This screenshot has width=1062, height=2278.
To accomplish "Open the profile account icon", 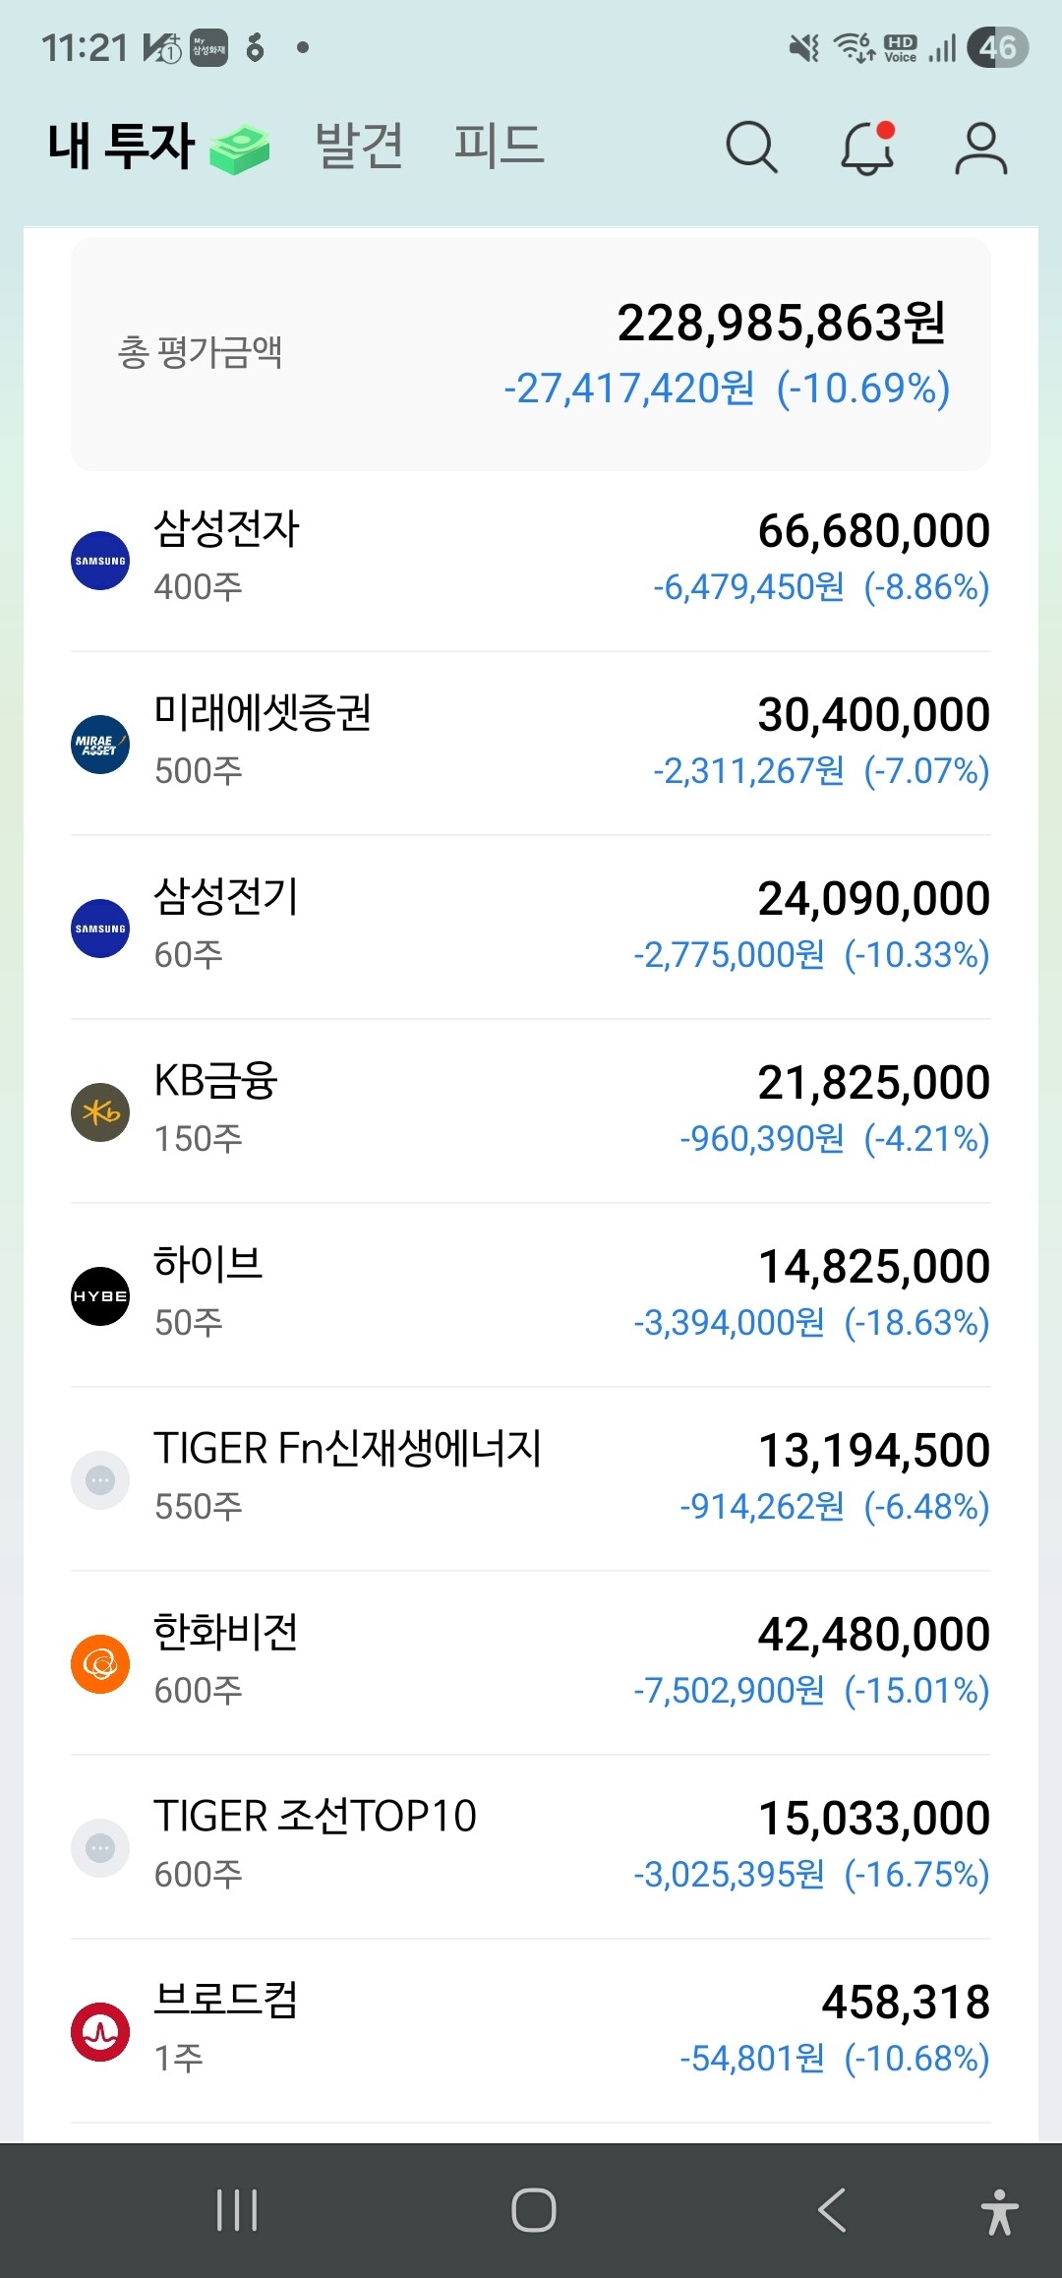I will click(980, 149).
